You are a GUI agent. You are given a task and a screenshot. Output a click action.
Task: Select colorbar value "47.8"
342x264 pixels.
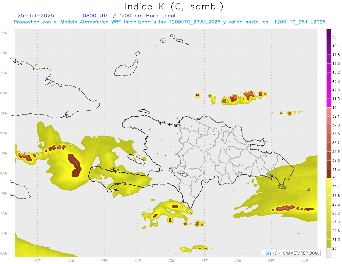[x=336, y=55]
